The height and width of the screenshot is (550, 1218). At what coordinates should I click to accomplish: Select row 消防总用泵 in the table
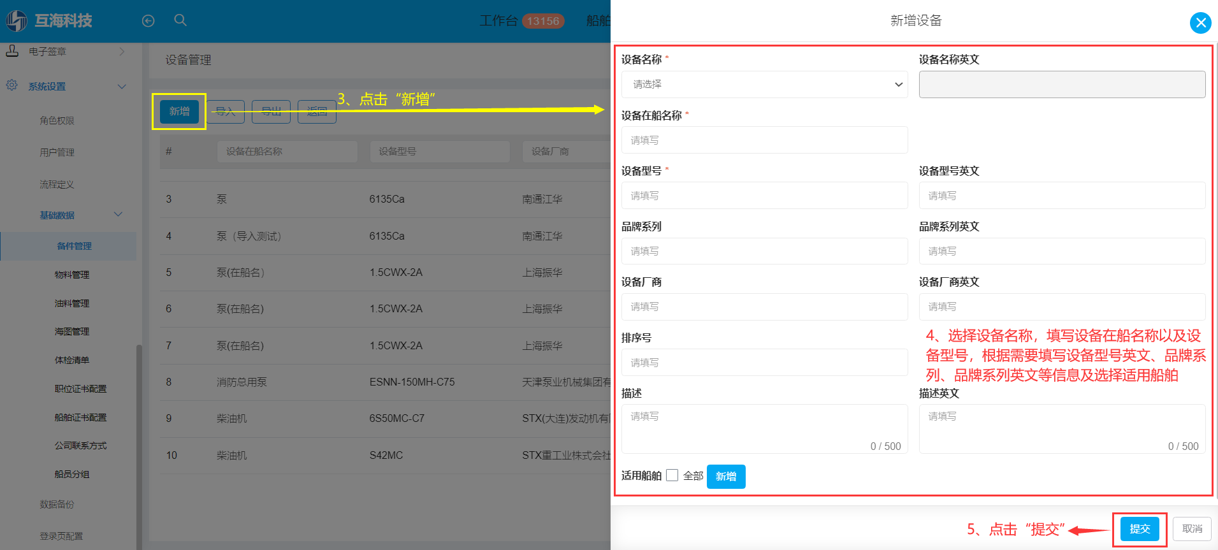point(385,382)
